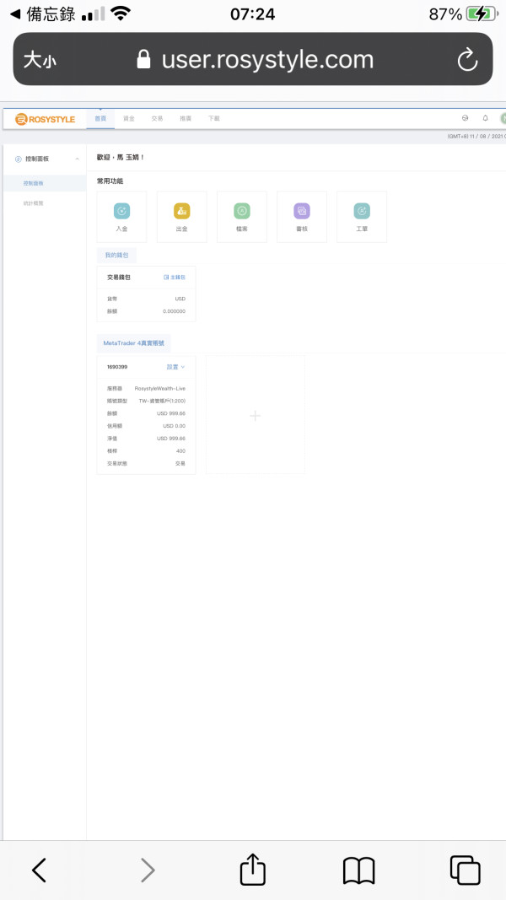Select the 我的錢包 tab label
This screenshot has height=900, width=506.
[116, 255]
